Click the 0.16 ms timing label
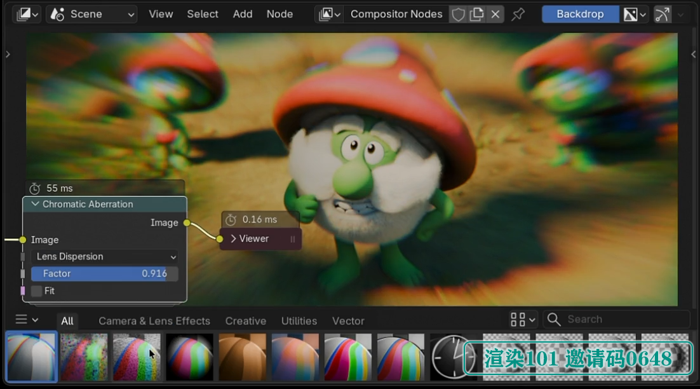Screen dimensions: 700x389 pyautogui.click(x=259, y=220)
